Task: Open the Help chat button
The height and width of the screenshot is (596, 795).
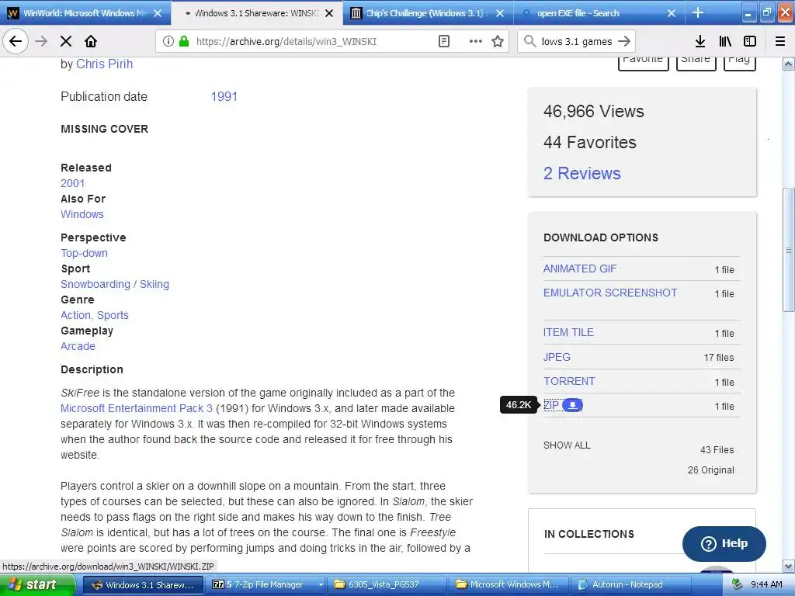Action: (x=724, y=543)
